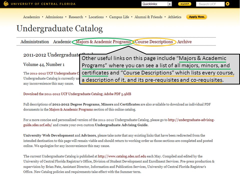Viewport: 240px width, 180px height.
Task: Open the Locations navigation item
Action: (96, 17)
